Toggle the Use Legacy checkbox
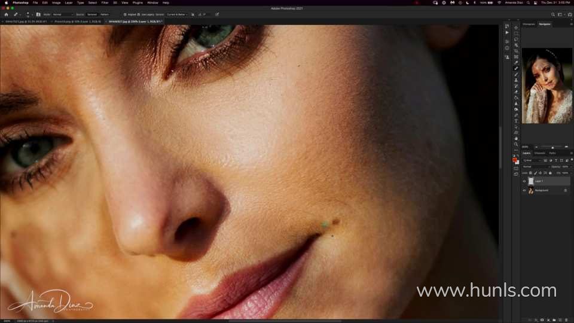574x323 pixels. click(139, 14)
